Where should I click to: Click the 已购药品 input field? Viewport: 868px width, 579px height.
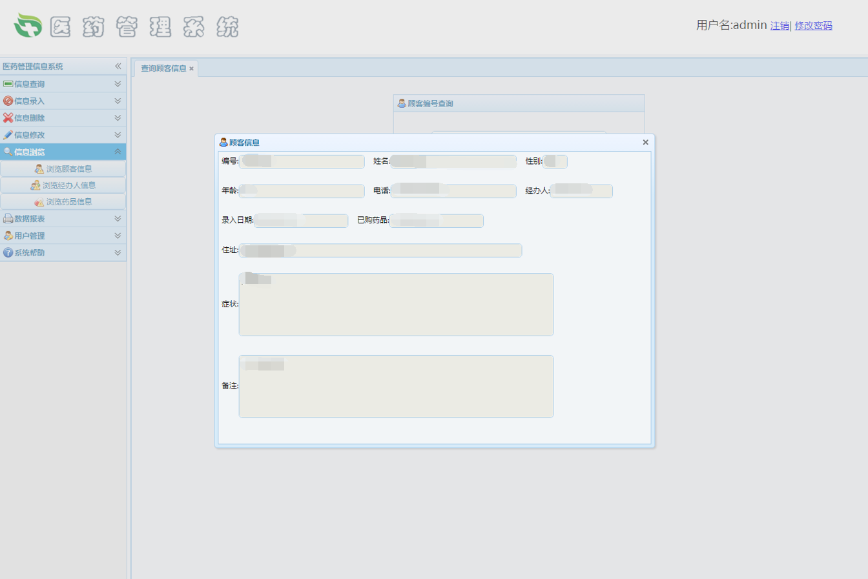[x=437, y=221]
